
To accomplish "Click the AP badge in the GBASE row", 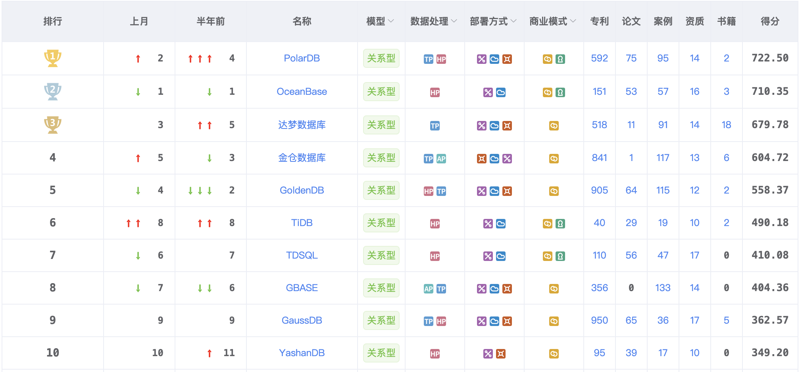I will 429,289.
